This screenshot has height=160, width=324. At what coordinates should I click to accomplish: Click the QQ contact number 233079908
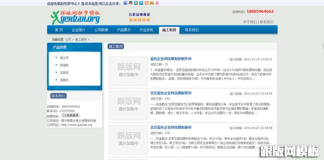(x=67, y=111)
